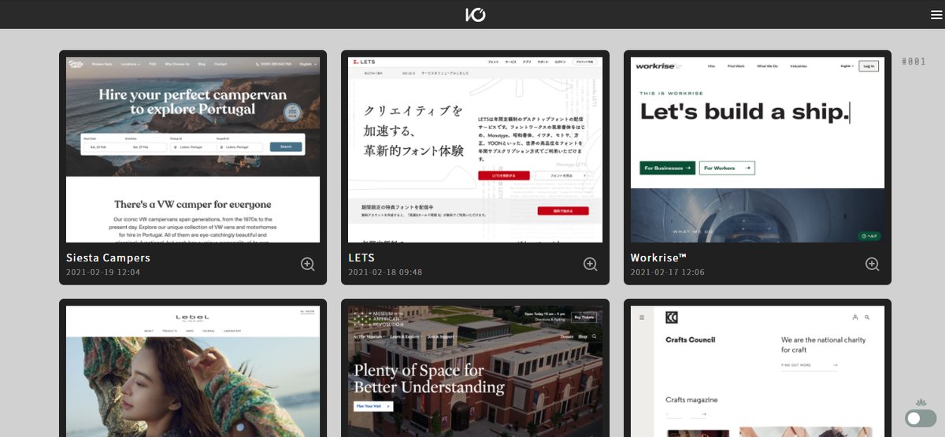This screenshot has height=437, width=945.
Task: Click date 2021-02-18 09:48
Action: point(385,272)
